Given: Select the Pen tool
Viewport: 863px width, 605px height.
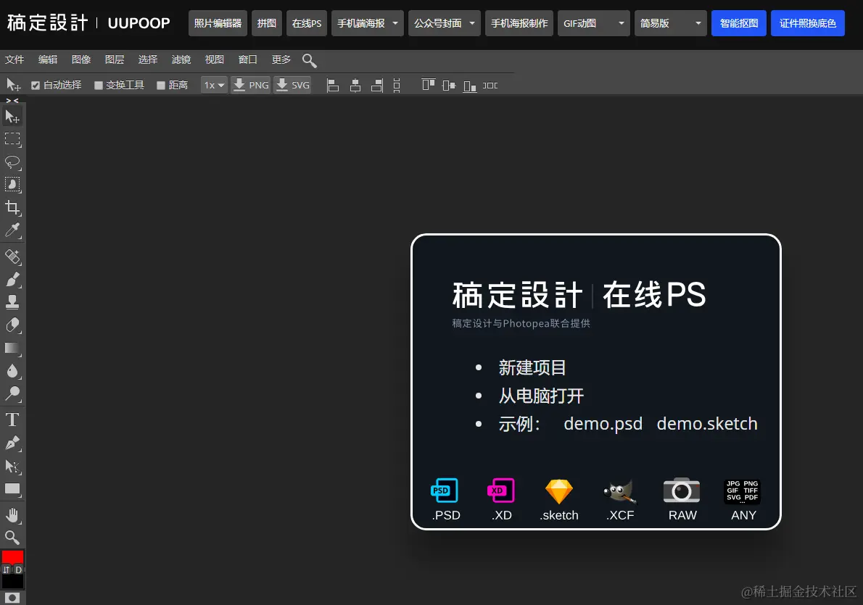Looking at the screenshot, I should pos(12,443).
